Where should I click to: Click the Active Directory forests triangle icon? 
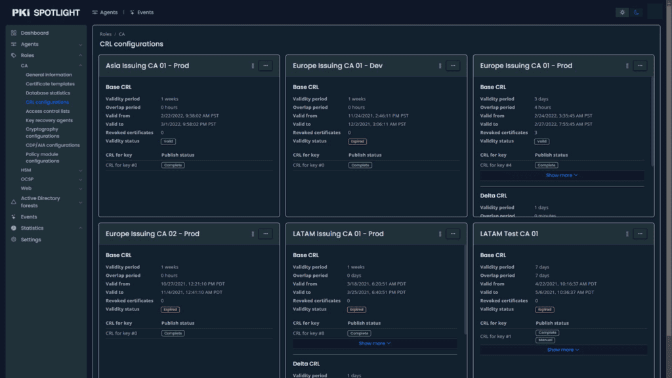[x=14, y=202]
